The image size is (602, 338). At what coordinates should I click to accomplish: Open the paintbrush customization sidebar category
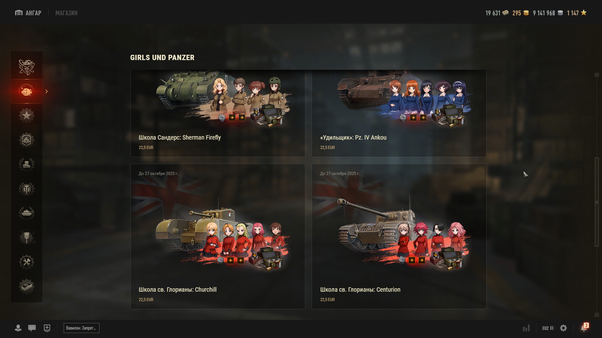tap(27, 238)
